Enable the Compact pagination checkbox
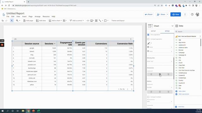Viewport: 202px width, 113px height. click(148, 39)
